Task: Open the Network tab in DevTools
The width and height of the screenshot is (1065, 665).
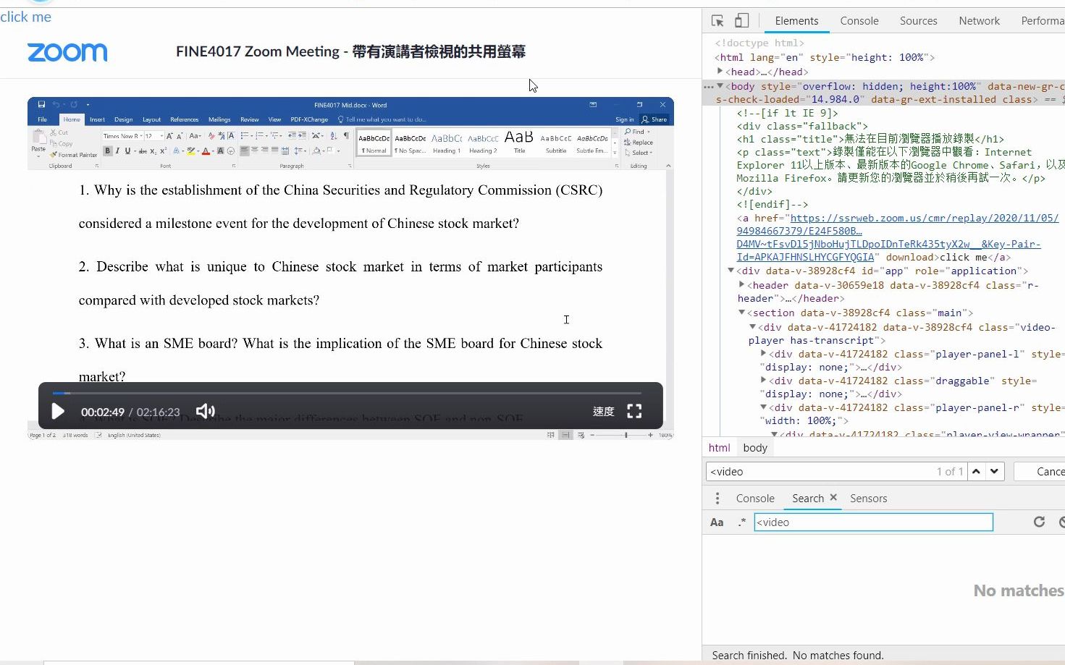Action: point(979,21)
